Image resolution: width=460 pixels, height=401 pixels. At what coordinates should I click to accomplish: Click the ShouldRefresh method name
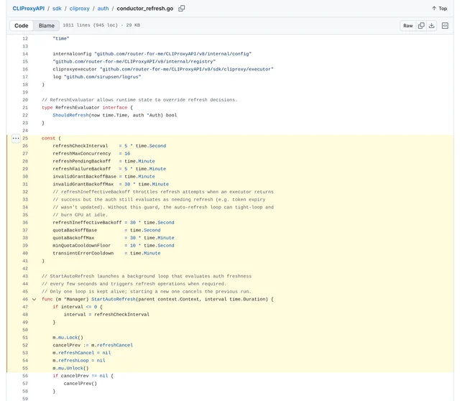point(70,115)
